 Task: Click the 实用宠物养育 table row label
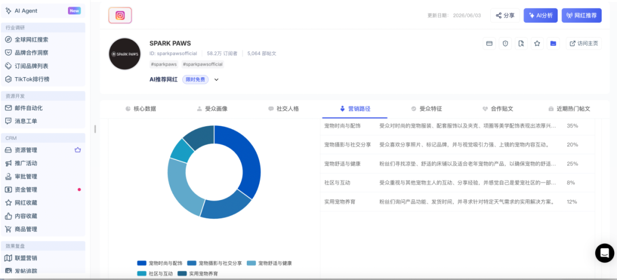[x=340, y=202]
